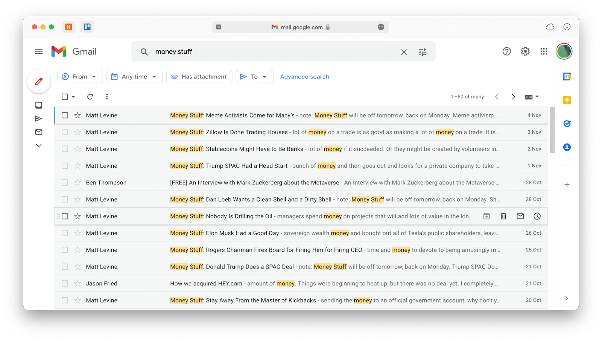Viewport: 602px width, 341px height.
Task: Click the Gmail logo
Action: click(74, 51)
